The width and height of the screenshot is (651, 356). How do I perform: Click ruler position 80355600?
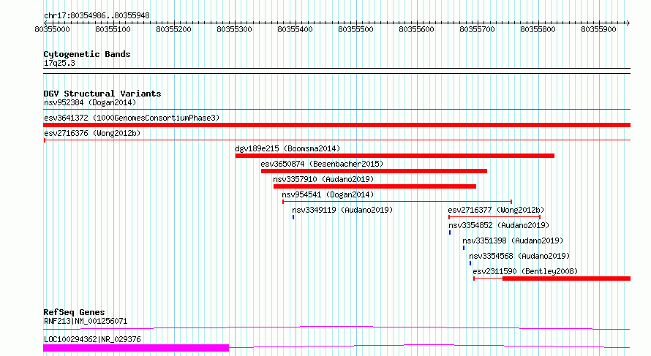416,29
